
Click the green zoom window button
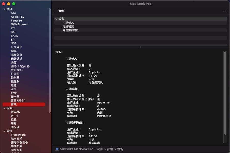click(14, 4)
